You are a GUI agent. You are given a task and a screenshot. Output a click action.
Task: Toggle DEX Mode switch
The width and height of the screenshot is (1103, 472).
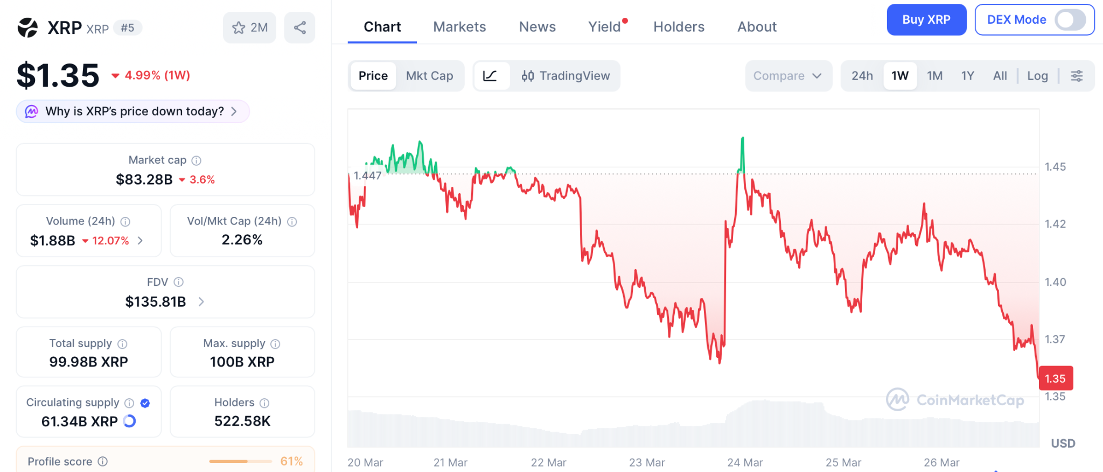[1070, 20]
